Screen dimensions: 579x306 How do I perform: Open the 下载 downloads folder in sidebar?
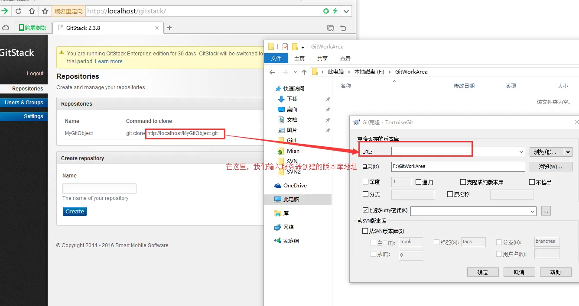click(x=292, y=99)
